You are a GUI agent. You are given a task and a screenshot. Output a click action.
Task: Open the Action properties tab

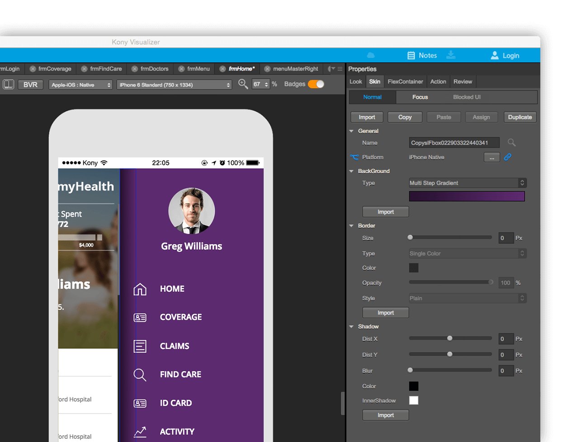[x=438, y=81]
